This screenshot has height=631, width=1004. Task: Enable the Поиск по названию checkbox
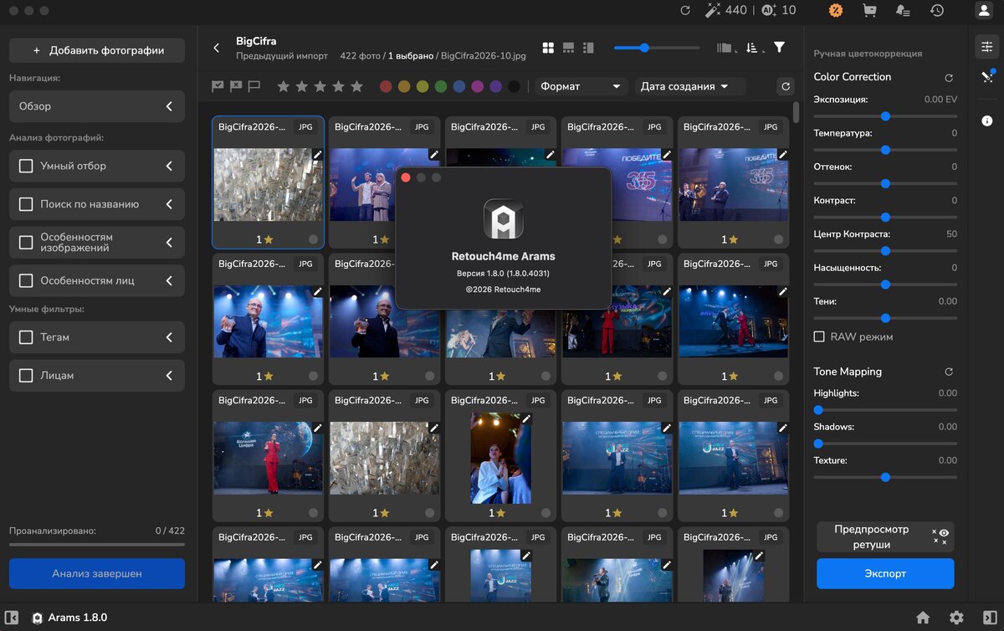[26, 204]
